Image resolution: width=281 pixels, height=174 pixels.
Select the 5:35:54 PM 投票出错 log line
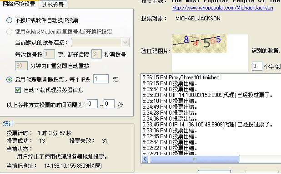(x=170, y=89)
